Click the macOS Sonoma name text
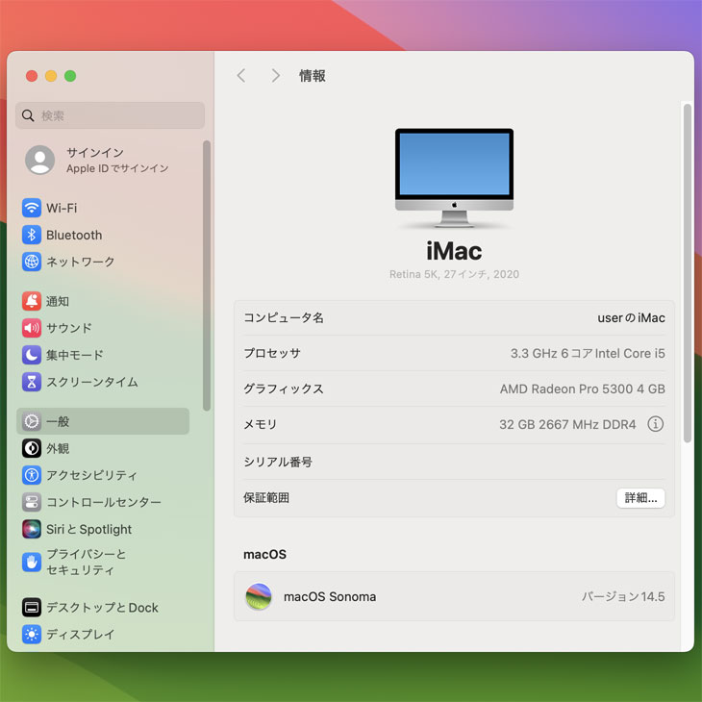This screenshot has height=702, width=702. (330, 597)
